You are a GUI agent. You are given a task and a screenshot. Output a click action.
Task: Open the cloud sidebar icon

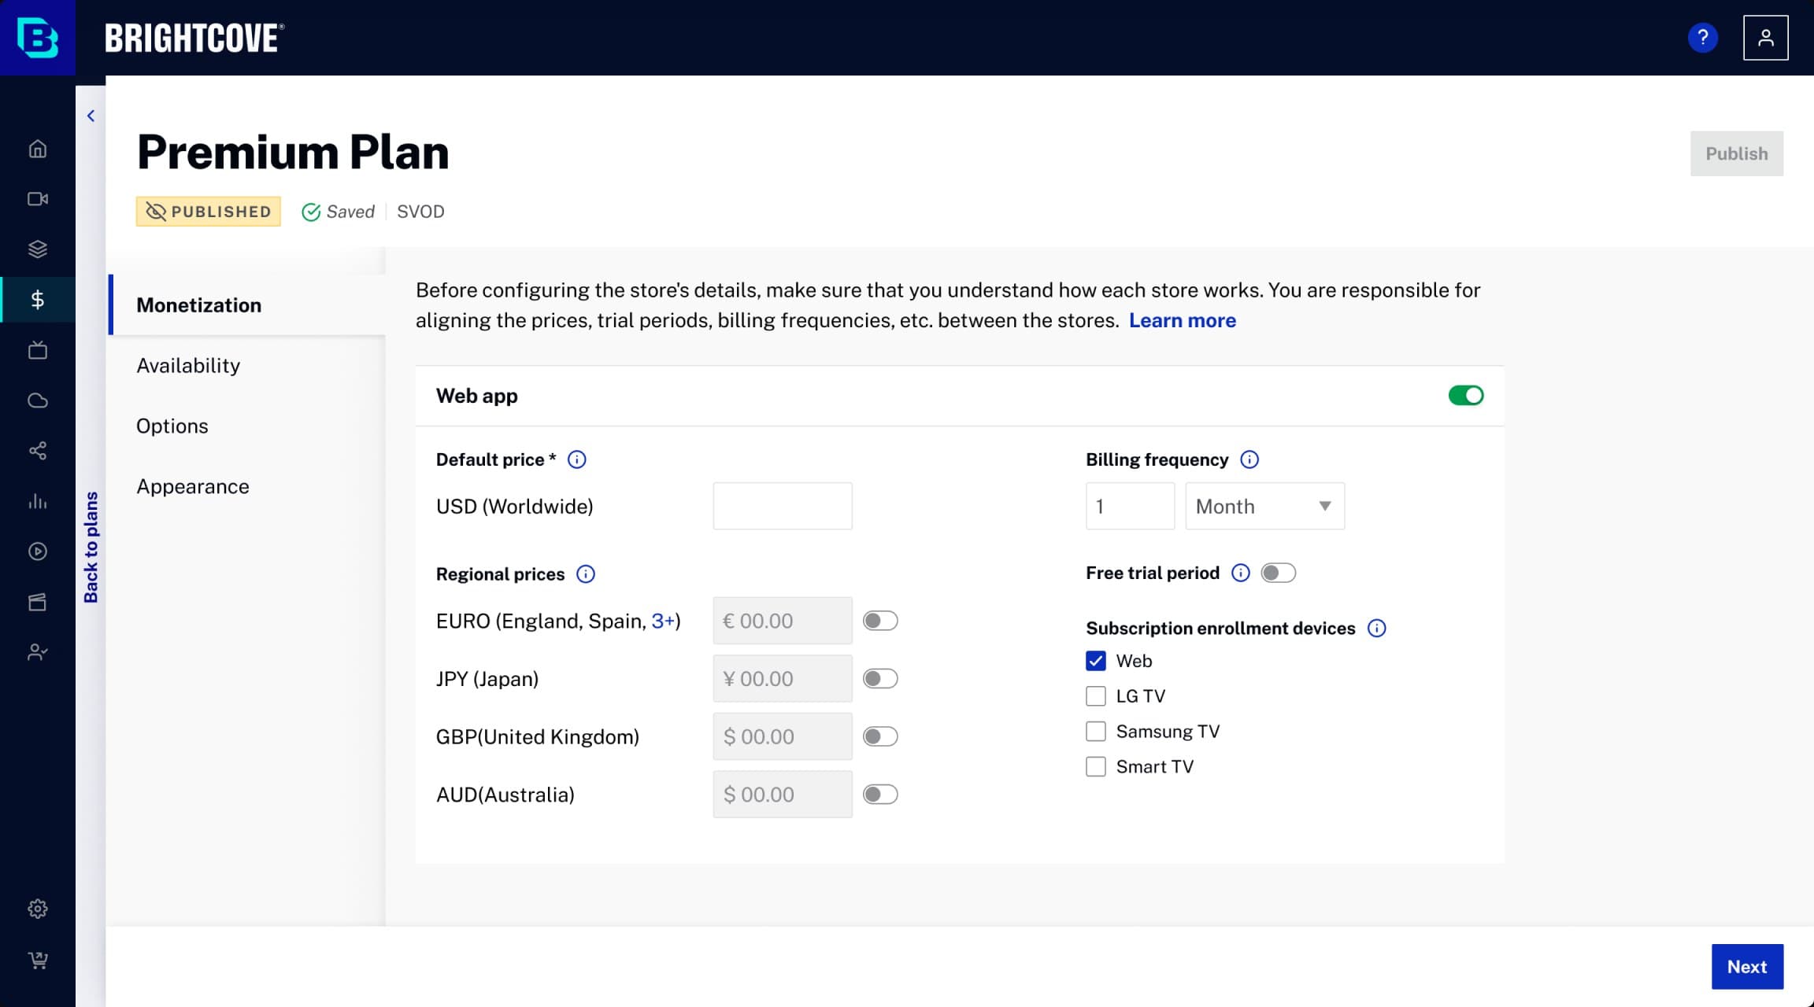pyautogui.click(x=38, y=400)
